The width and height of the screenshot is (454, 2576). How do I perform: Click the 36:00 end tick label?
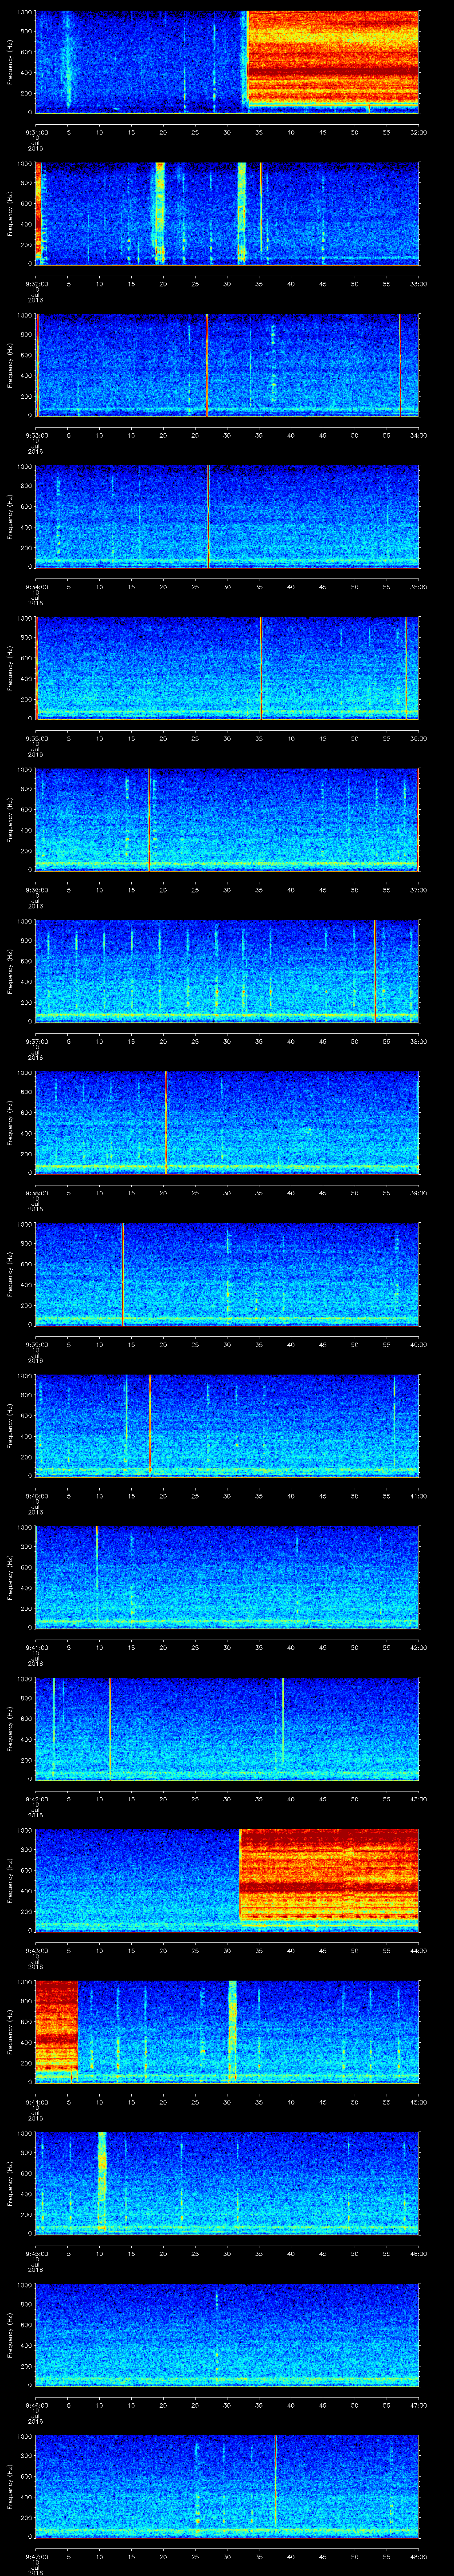(x=418, y=738)
